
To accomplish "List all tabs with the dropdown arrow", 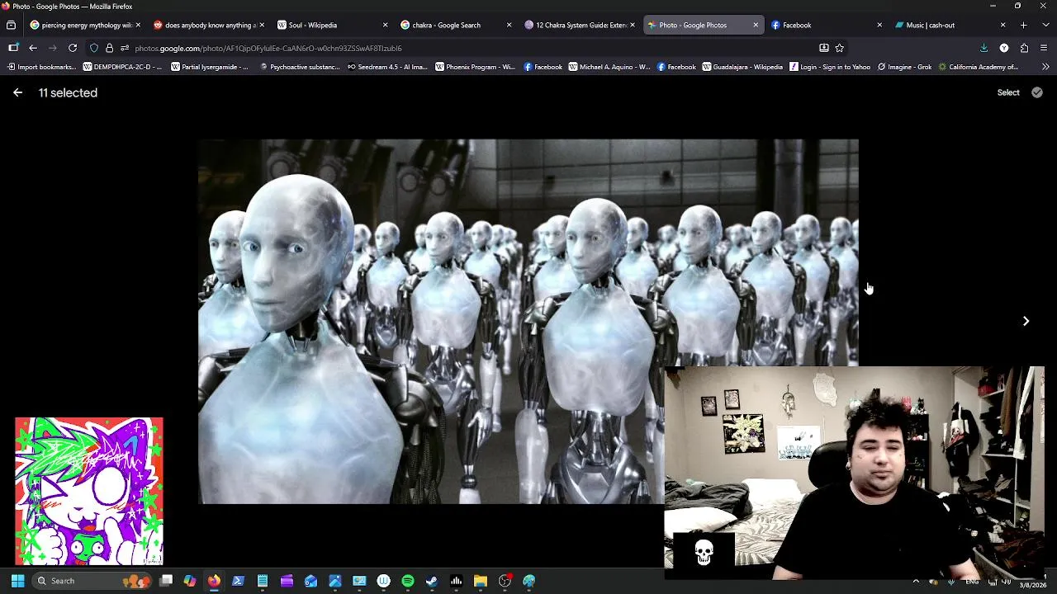I will (x=1044, y=25).
